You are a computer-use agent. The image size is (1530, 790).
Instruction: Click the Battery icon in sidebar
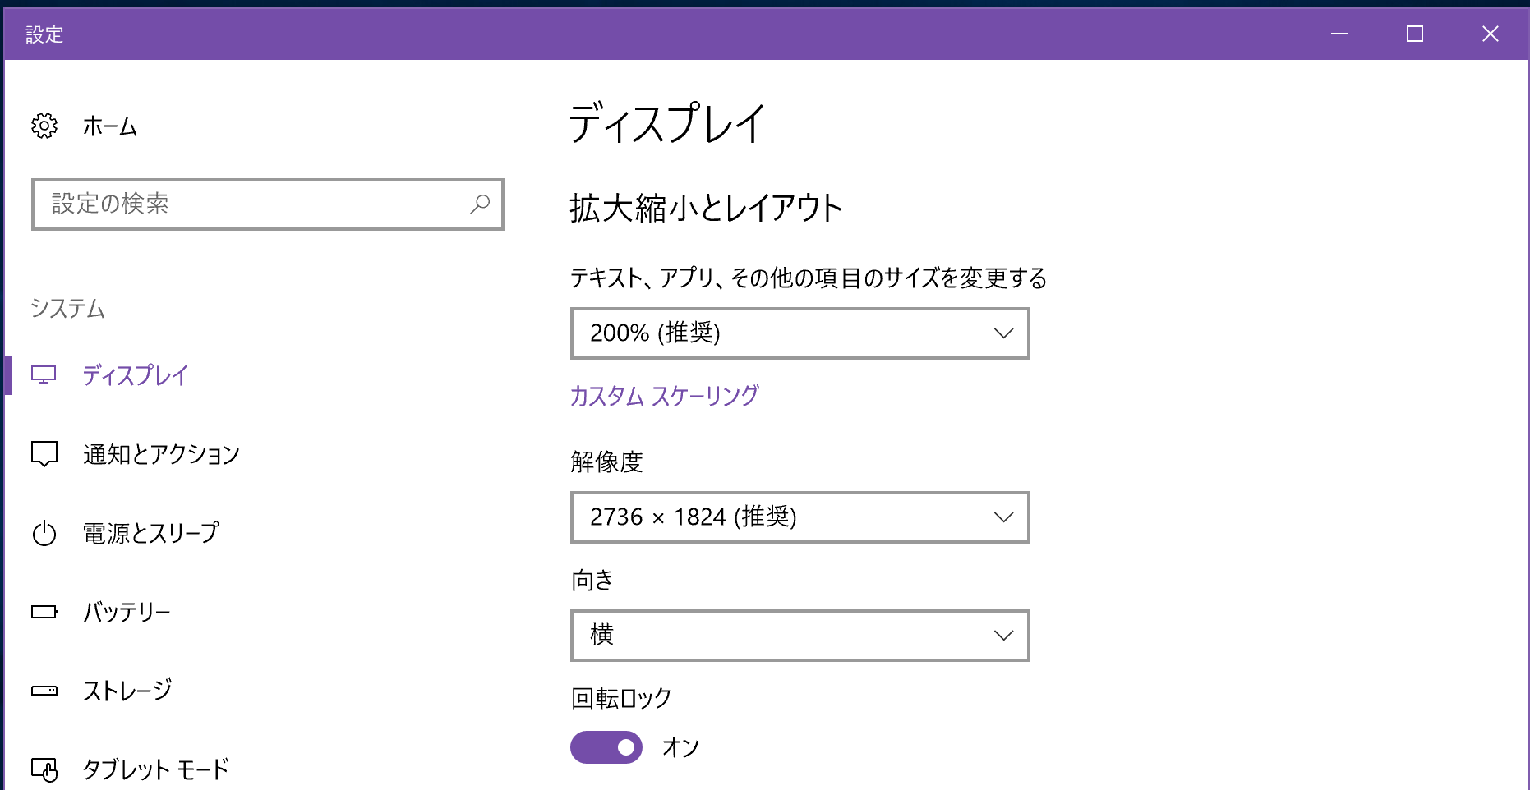point(44,612)
